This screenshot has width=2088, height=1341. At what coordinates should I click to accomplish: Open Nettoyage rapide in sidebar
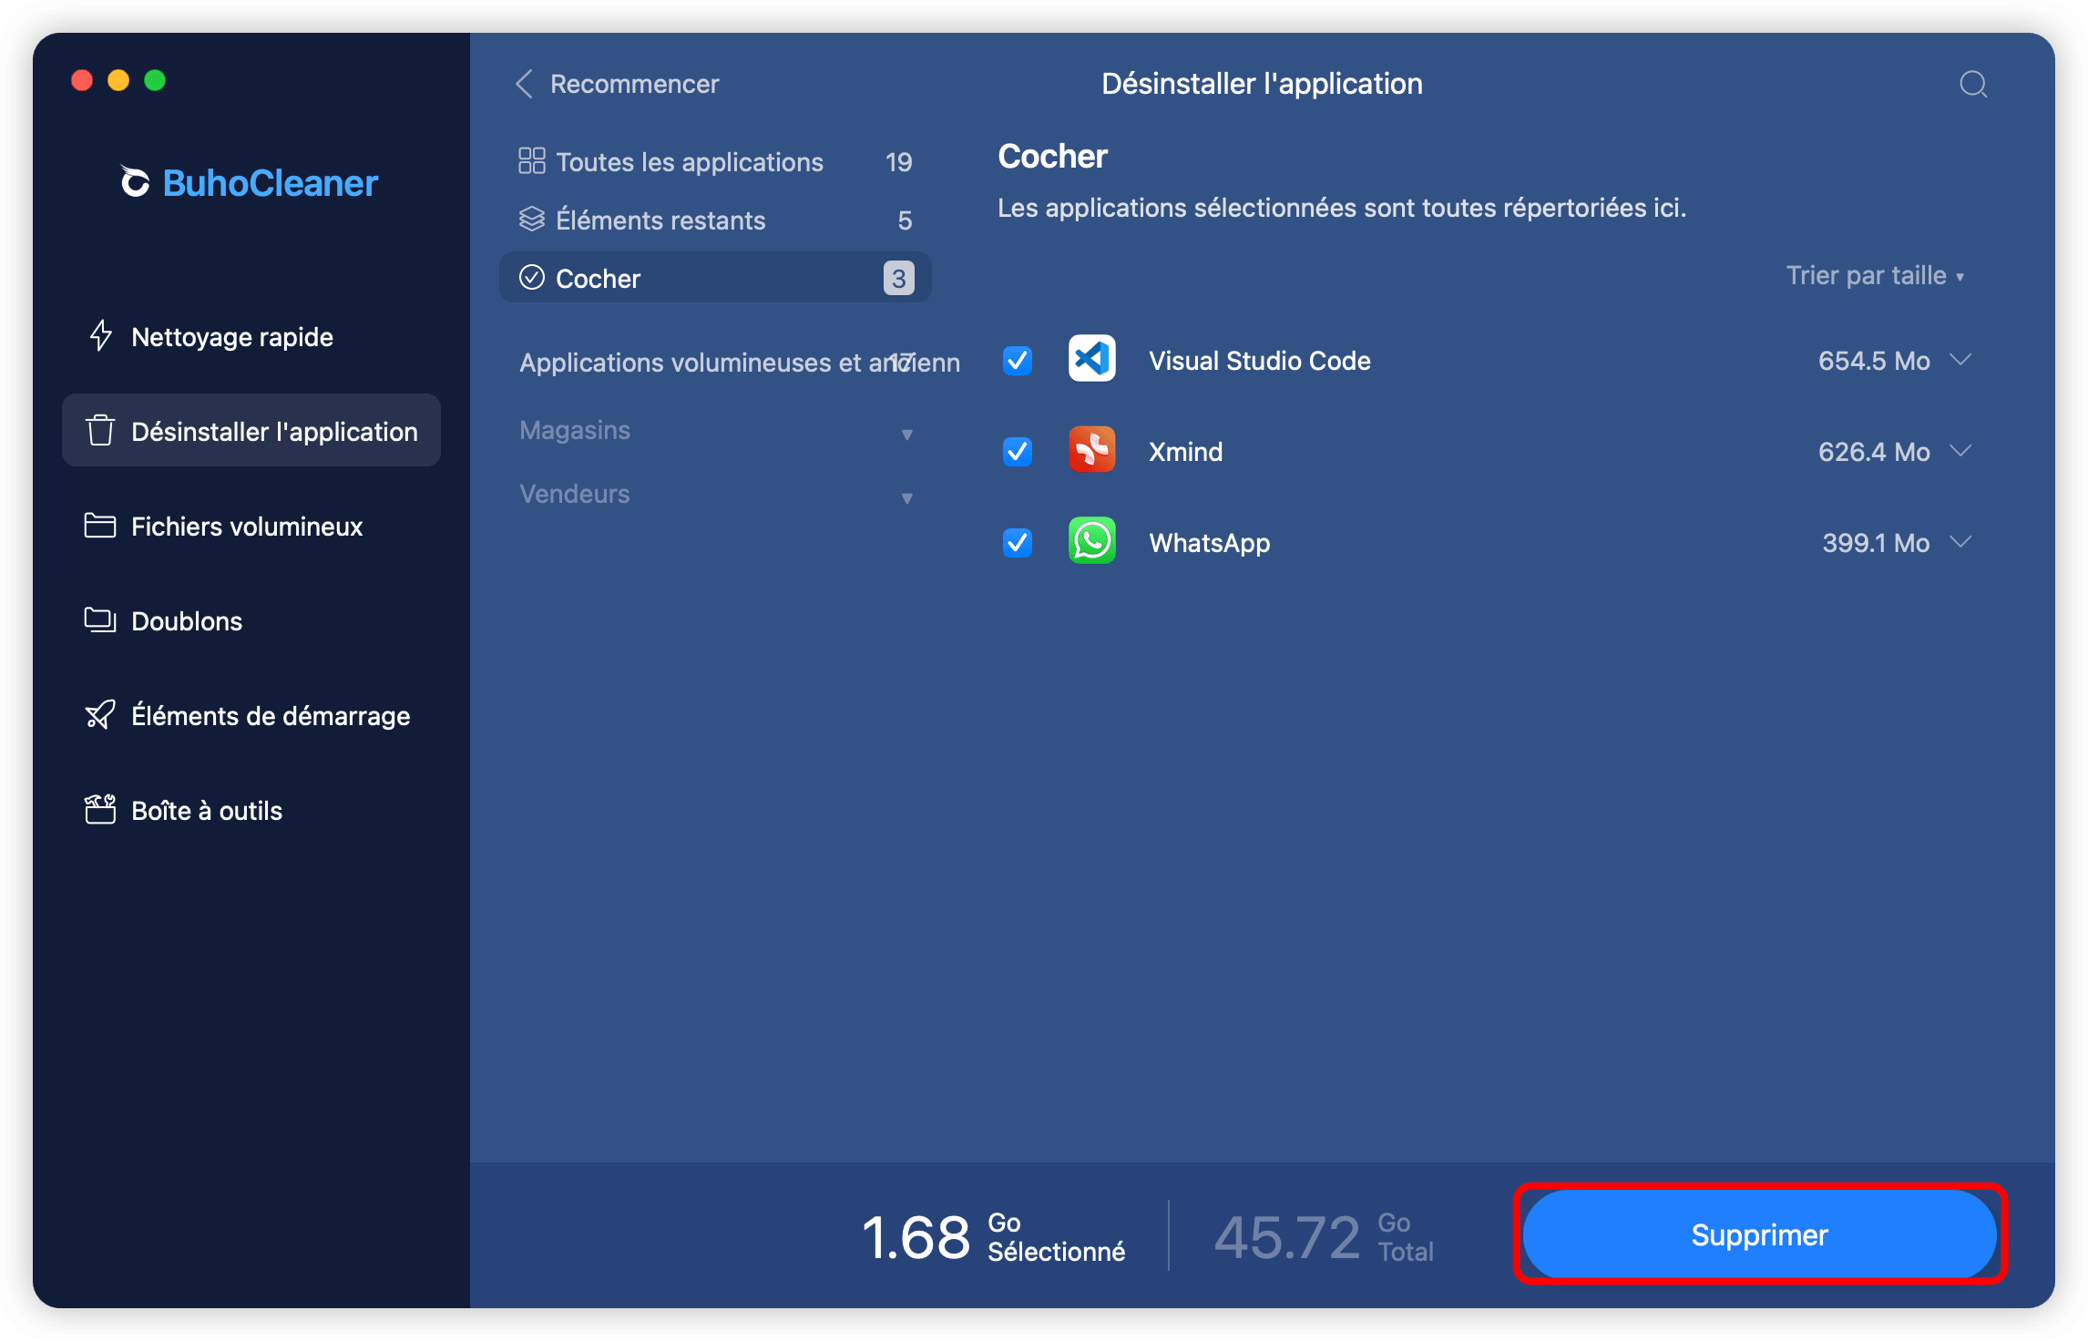(x=251, y=336)
